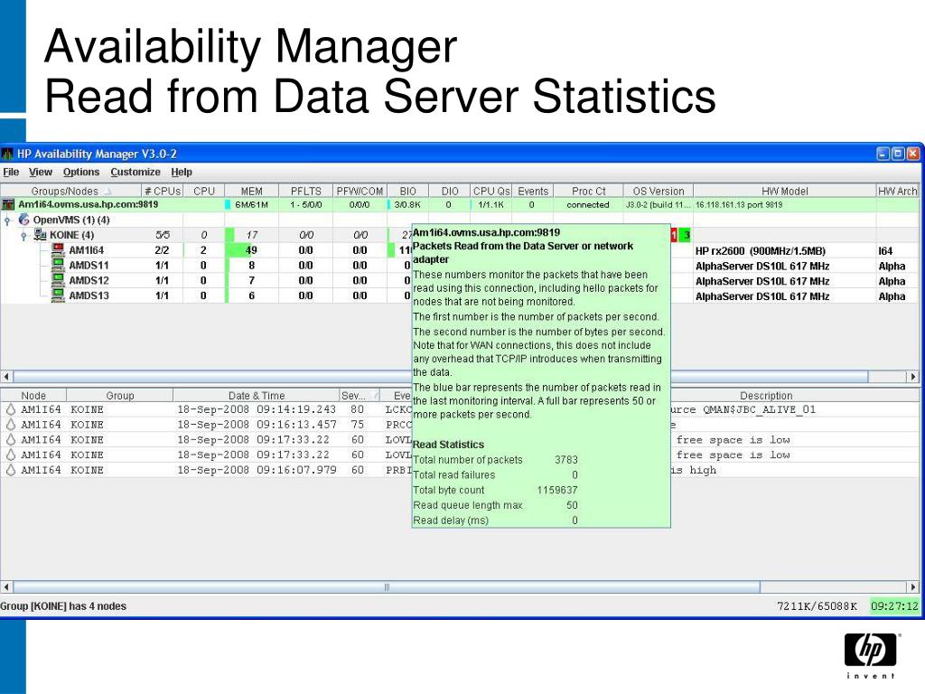Screen dimensions: 925x694
Task: Click the Date & Time column header
Action: pos(256,396)
